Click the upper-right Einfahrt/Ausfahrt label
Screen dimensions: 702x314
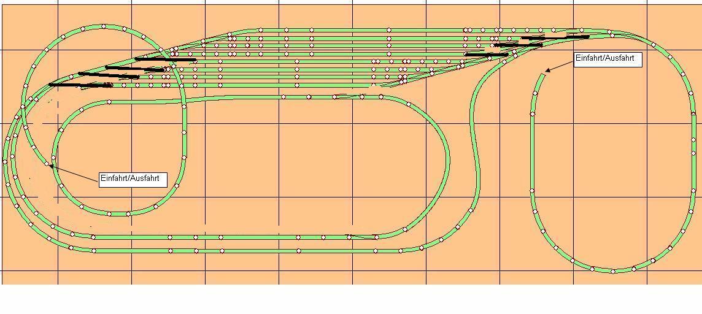607,59
